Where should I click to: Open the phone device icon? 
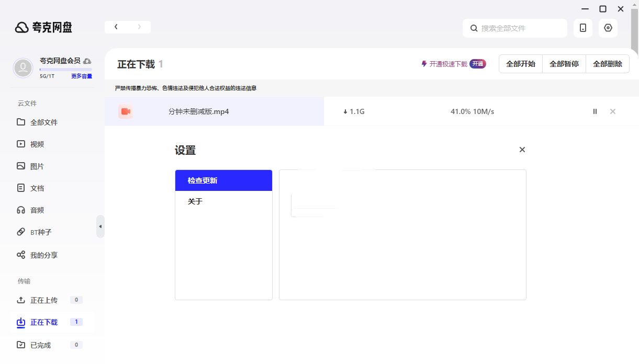click(582, 28)
